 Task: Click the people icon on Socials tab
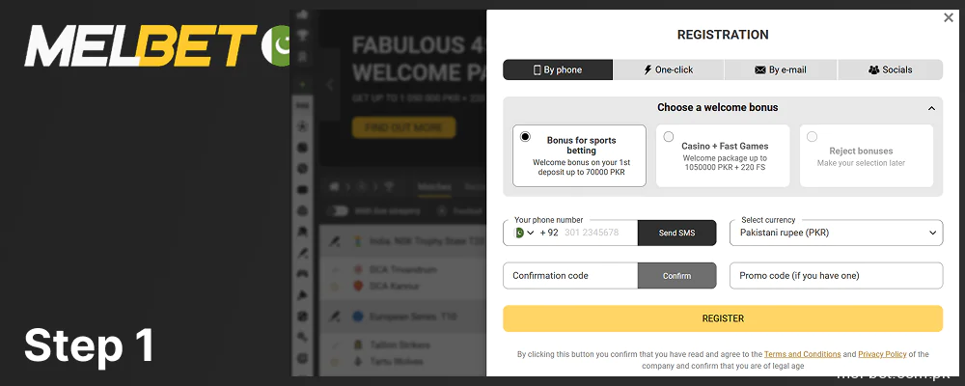click(x=874, y=70)
